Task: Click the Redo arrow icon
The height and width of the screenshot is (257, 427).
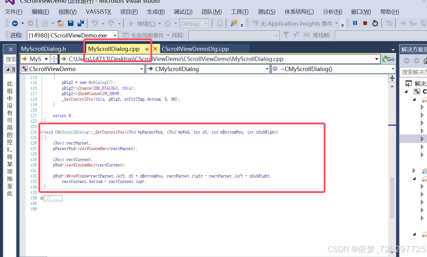Action: (x=111, y=23)
